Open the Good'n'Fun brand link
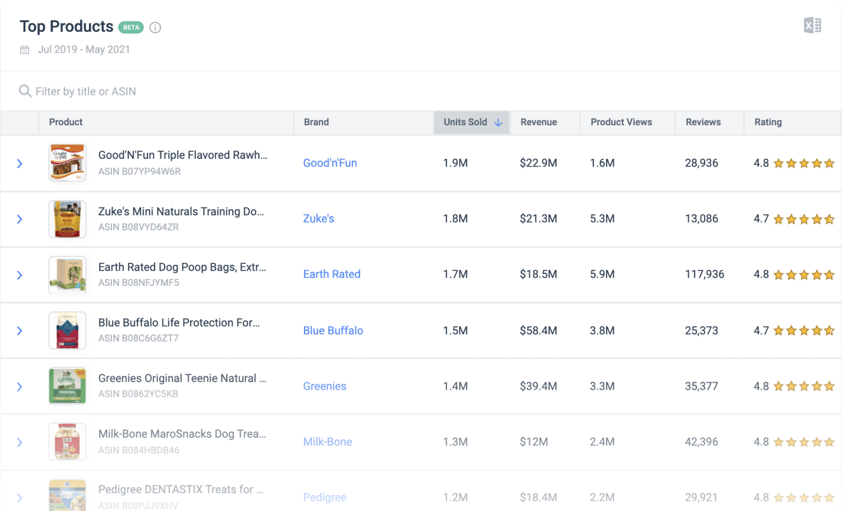The image size is (842, 511). [330, 163]
